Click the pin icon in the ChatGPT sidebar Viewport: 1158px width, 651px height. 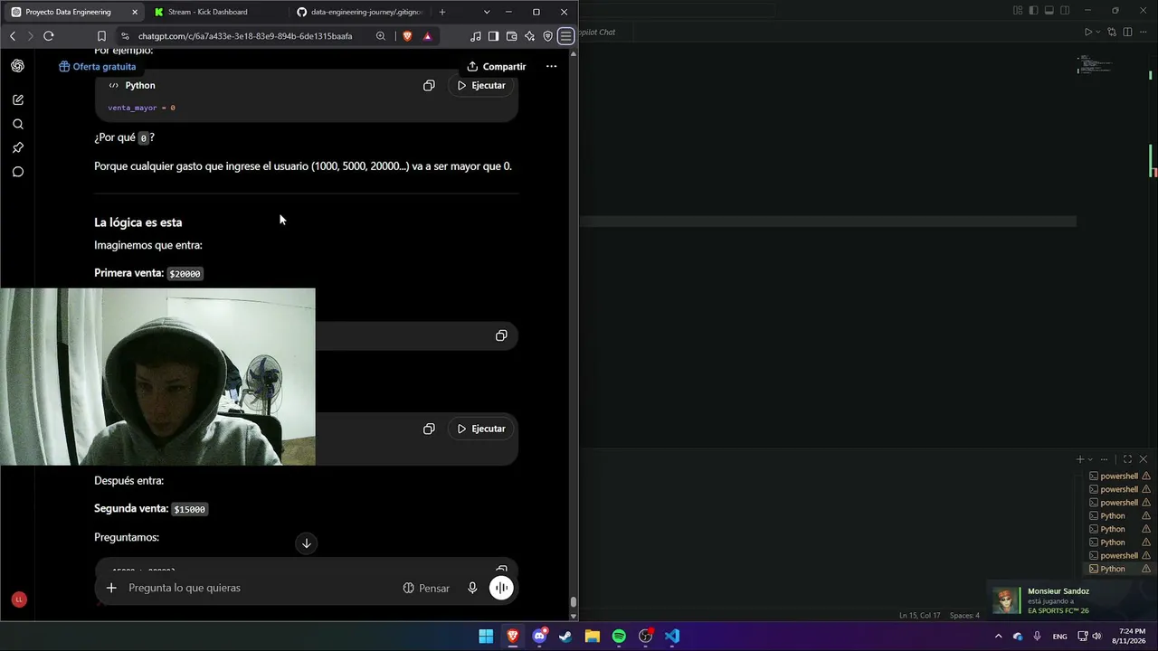(18, 147)
